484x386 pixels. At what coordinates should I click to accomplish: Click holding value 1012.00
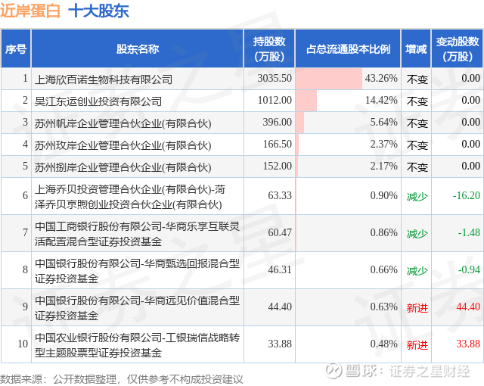coord(275,100)
